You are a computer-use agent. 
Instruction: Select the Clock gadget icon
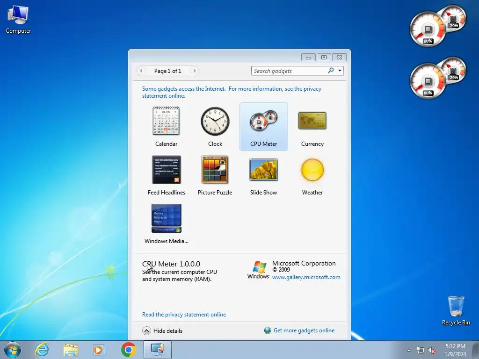pos(215,121)
